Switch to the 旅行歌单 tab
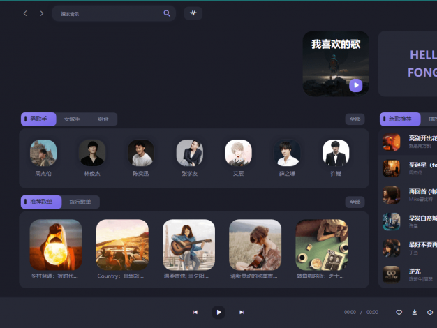 [x=80, y=202]
